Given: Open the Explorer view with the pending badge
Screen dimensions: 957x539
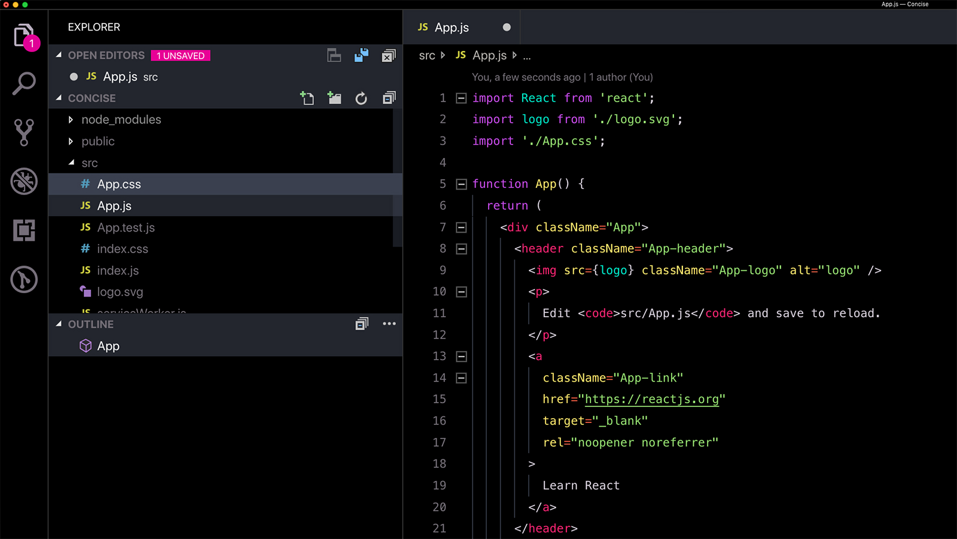Looking at the screenshot, I should (x=24, y=36).
